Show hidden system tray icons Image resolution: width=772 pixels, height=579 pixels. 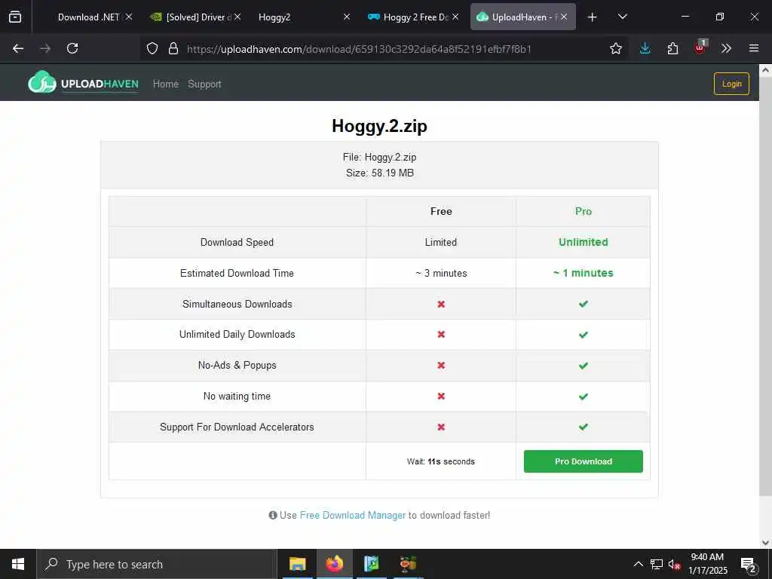pyautogui.click(x=638, y=564)
